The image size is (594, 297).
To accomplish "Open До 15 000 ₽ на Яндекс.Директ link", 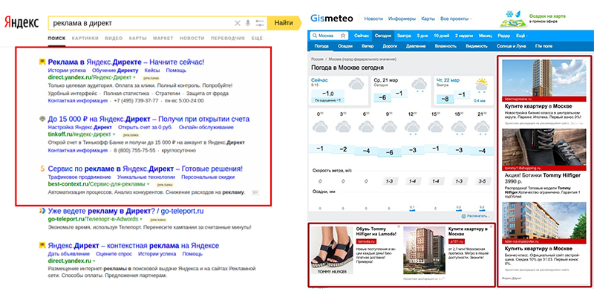I will tap(148, 119).
